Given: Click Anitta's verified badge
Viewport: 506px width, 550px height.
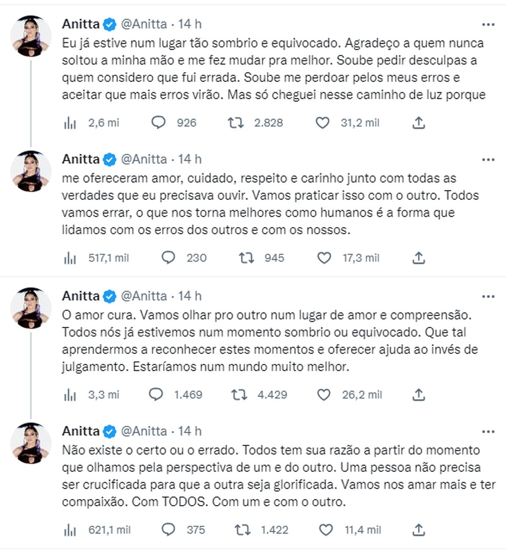Looking at the screenshot, I should (x=109, y=23).
